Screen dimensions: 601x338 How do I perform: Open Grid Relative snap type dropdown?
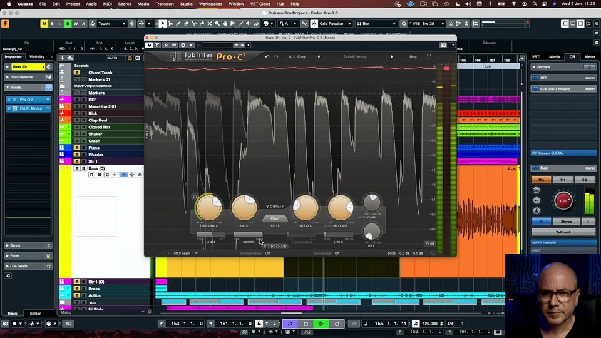coord(335,24)
